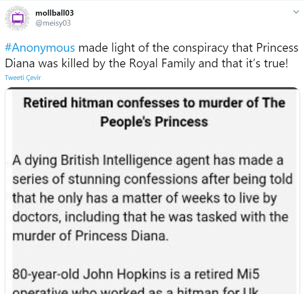Click the "series of stunning confessions" line
This screenshot has width=304, height=294.
tap(152, 179)
